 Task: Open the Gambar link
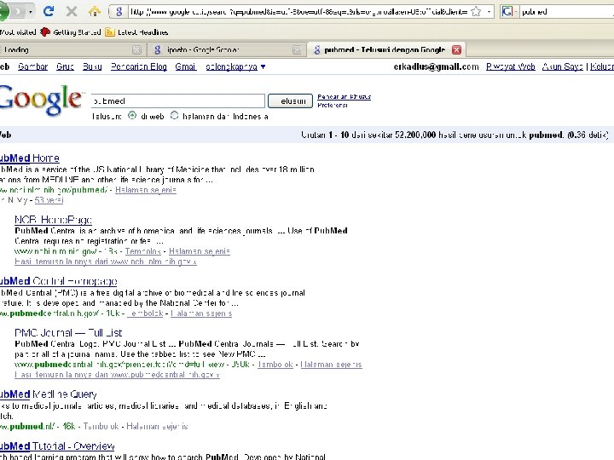coord(33,67)
